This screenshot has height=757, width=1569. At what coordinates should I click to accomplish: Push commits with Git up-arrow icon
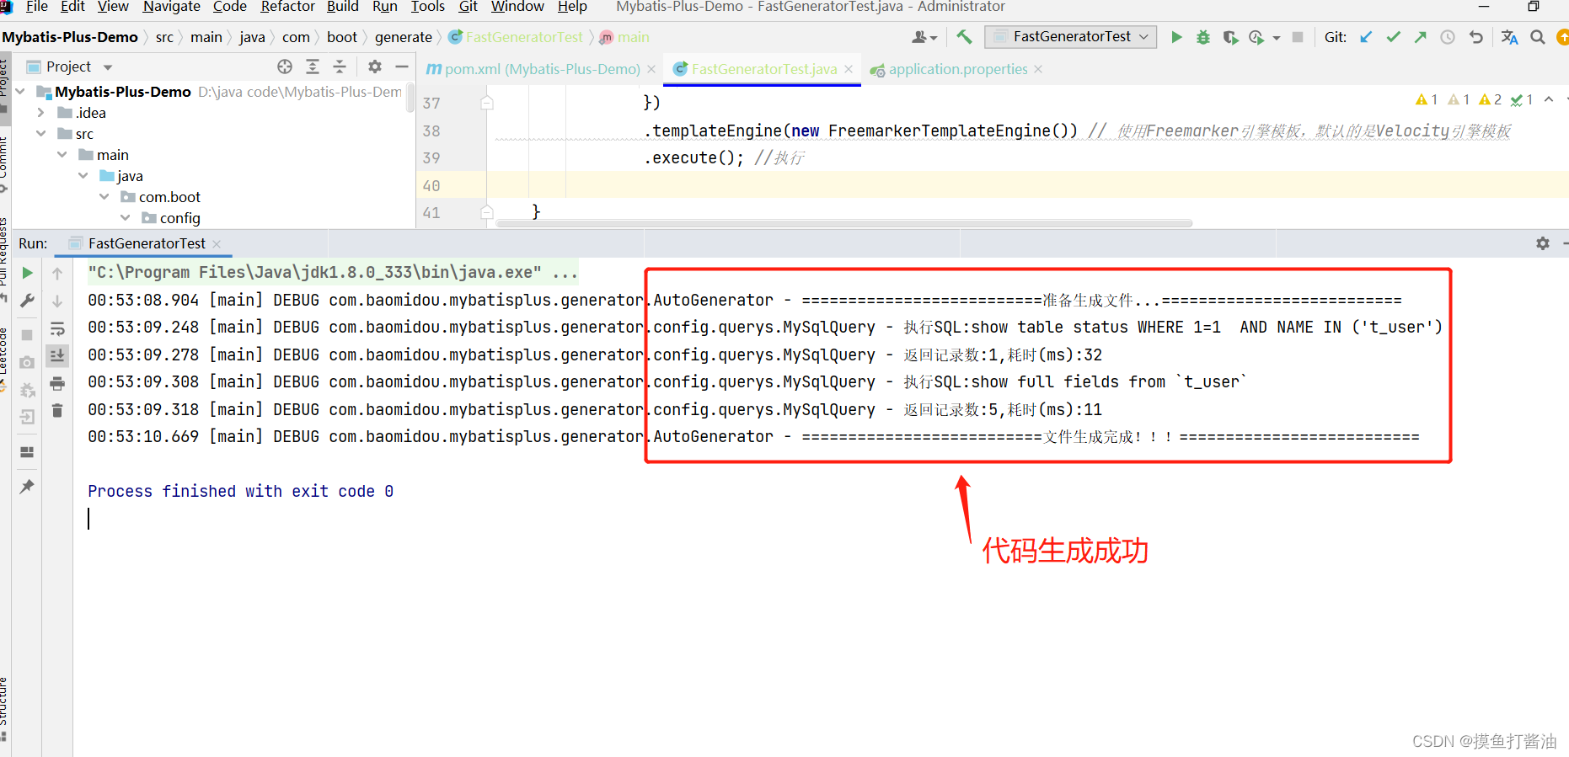coord(1420,37)
